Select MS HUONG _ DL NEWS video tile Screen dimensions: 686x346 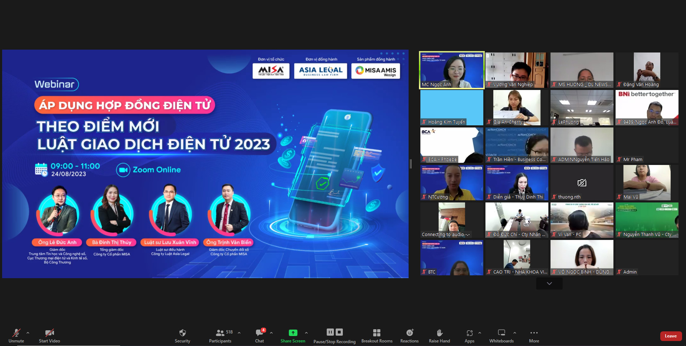(x=582, y=70)
